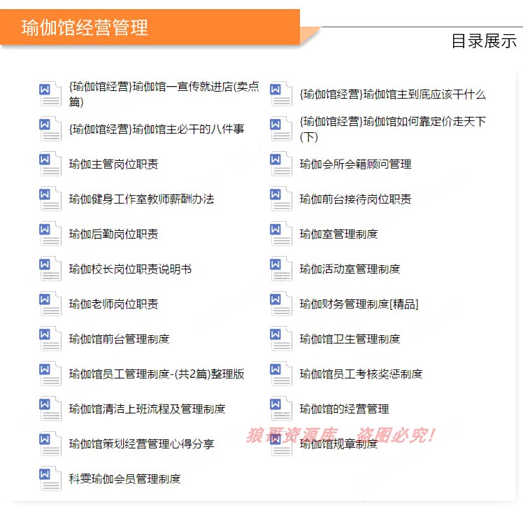The image size is (523, 510).
Task: Select the file name 瑜伽馆卫生管理制度
Action: click(x=350, y=339)
